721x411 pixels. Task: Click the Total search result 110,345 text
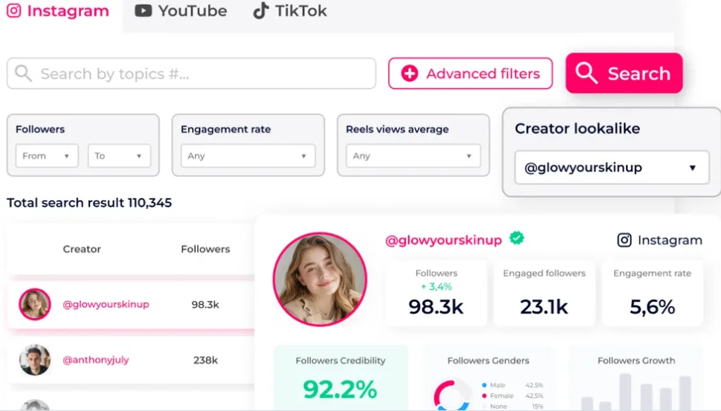point(89,203)
